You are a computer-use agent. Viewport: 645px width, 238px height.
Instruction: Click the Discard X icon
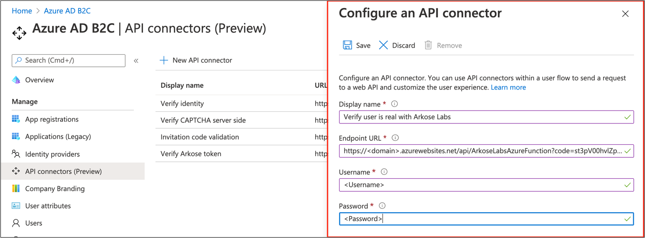pos(383,45)
